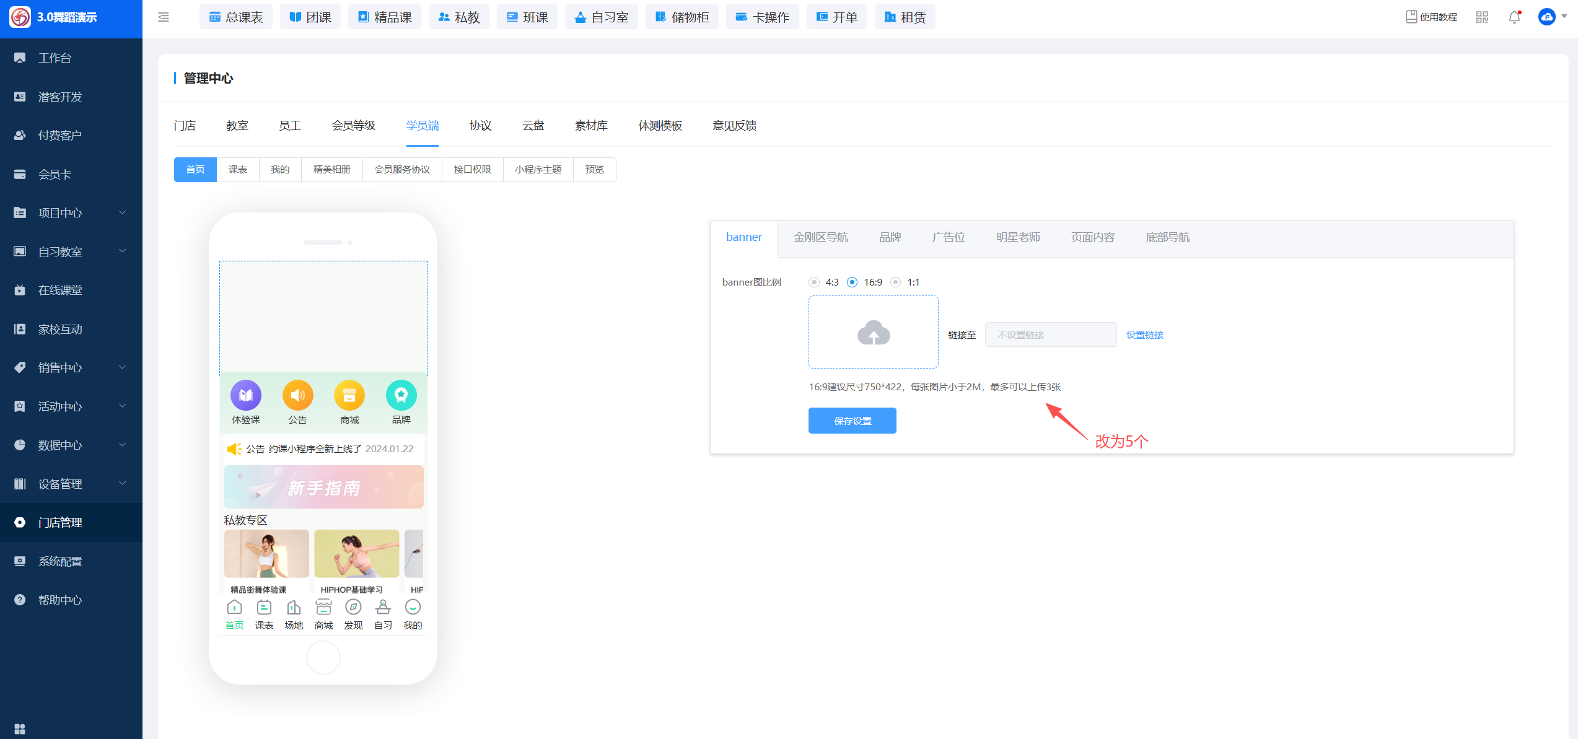
Task: Open the QR code icon in header
Action: (x=1482, y=17)
